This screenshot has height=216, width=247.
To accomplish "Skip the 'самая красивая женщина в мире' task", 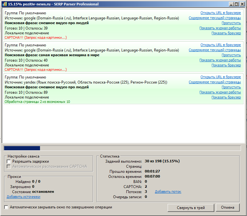I will coord(231,55).
